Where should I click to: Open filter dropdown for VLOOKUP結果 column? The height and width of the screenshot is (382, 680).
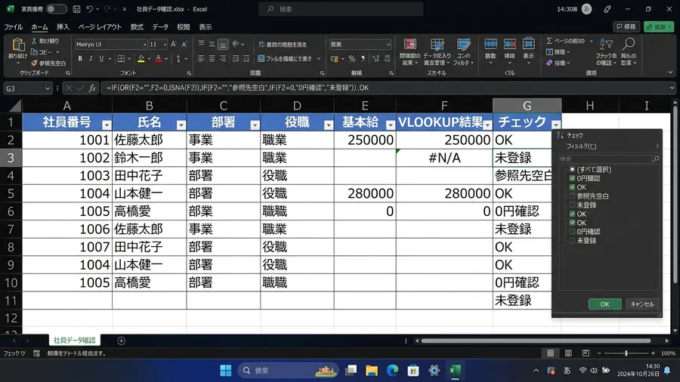[x=487, y=125]
